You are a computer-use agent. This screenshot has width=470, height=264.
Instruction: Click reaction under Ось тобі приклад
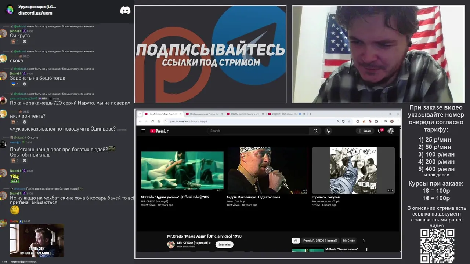[15, 161]
